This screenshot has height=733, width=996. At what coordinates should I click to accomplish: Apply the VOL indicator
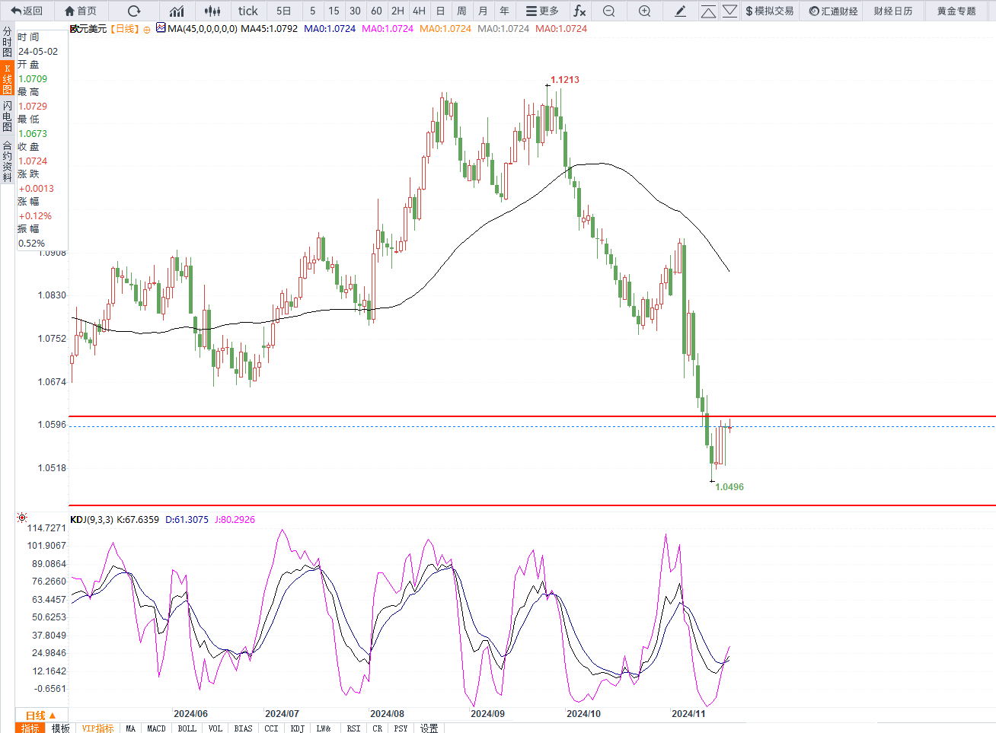[215, 728]
